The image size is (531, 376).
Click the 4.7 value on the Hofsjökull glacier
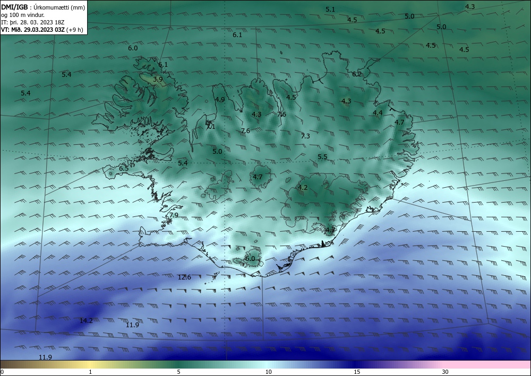(258, 177)
